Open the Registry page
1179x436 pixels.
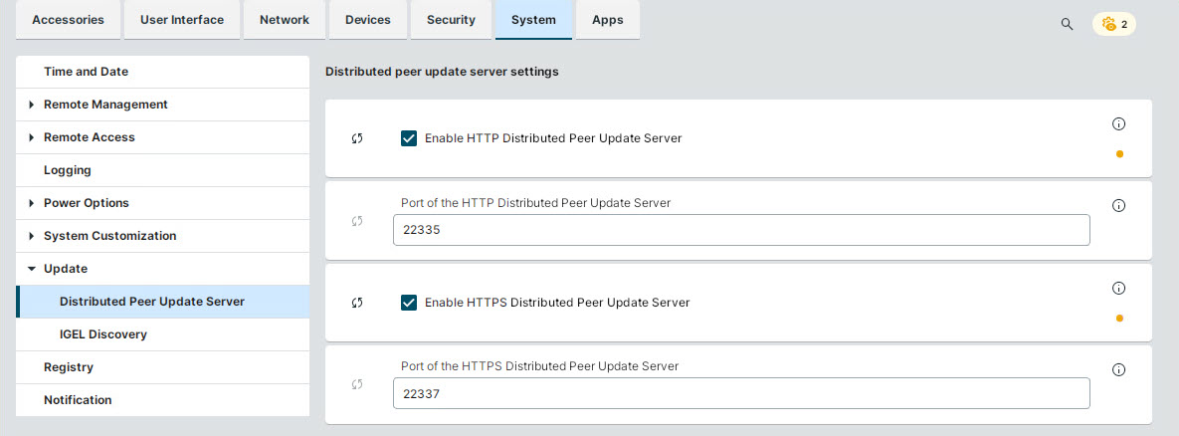point(162,367)
